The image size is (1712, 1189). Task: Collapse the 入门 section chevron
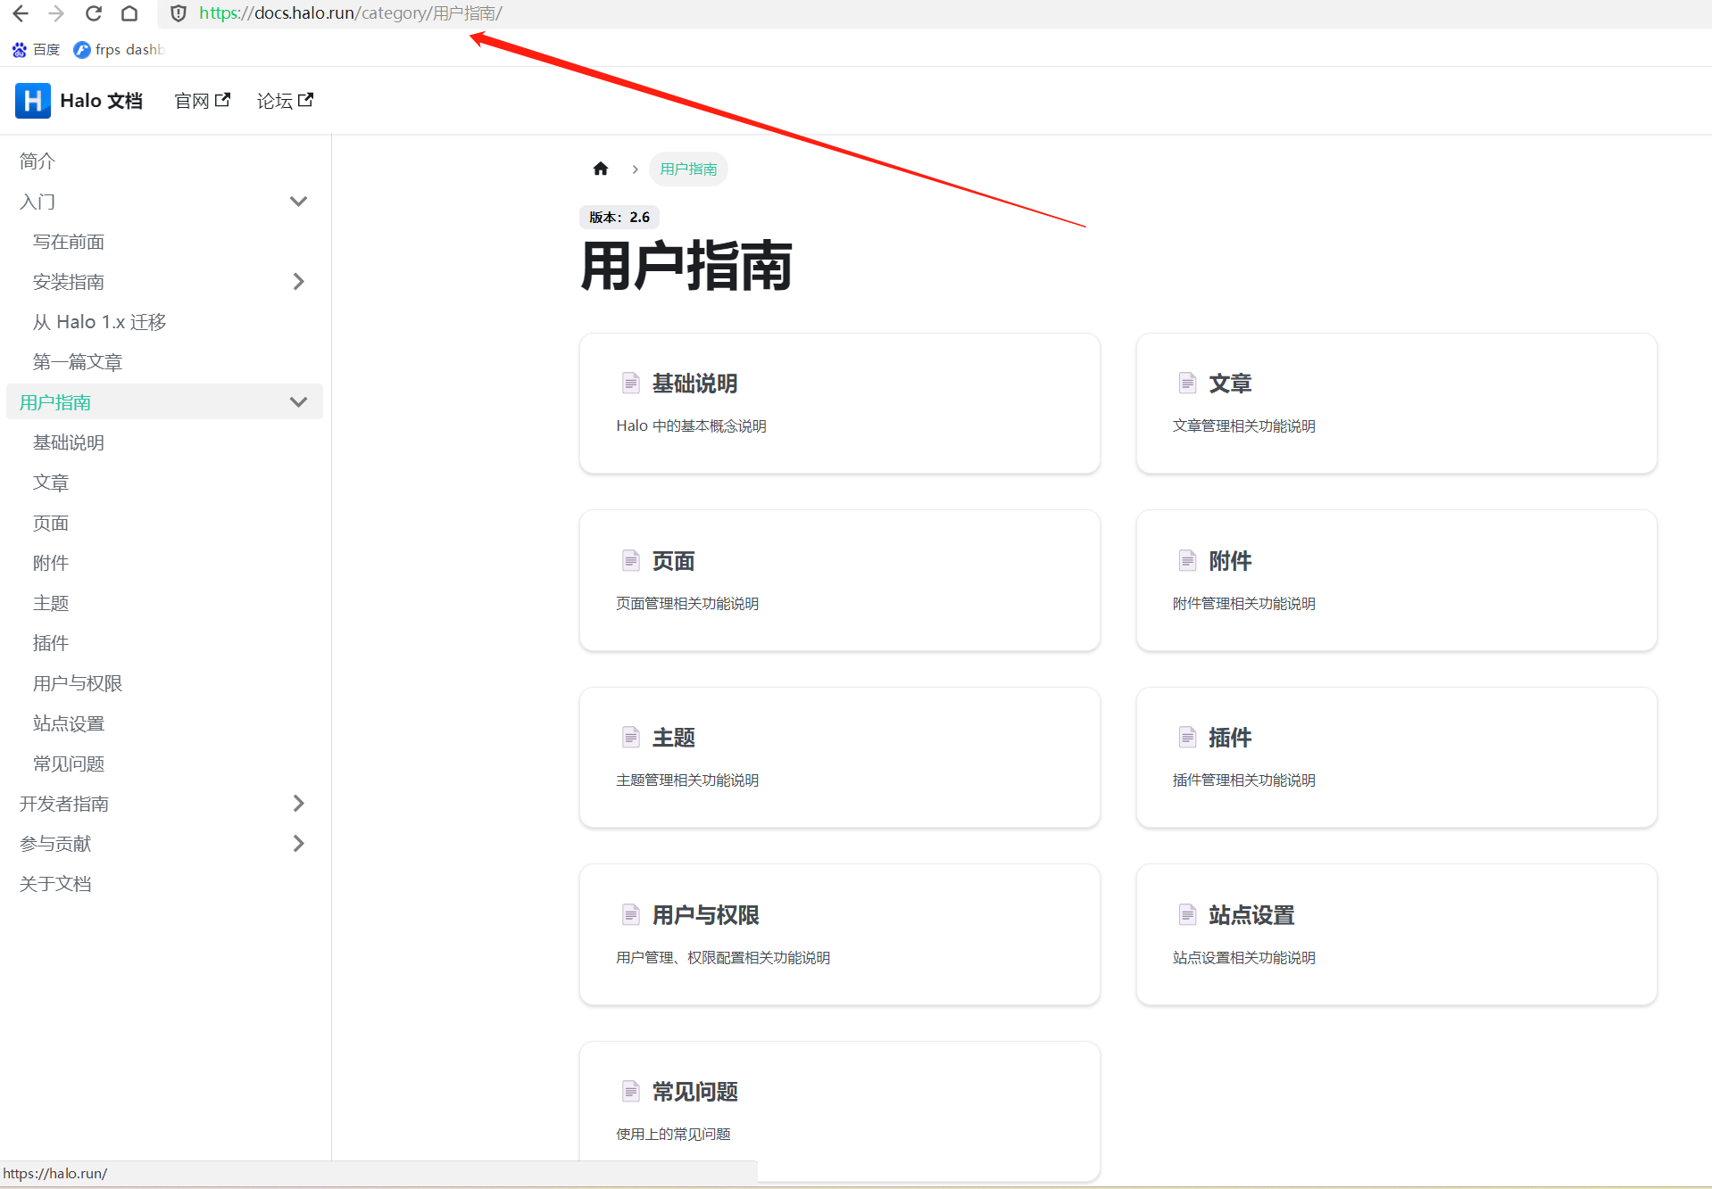[298, 202]
